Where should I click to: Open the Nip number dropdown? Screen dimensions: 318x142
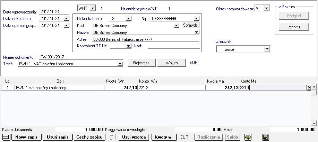tap(197, 19)
